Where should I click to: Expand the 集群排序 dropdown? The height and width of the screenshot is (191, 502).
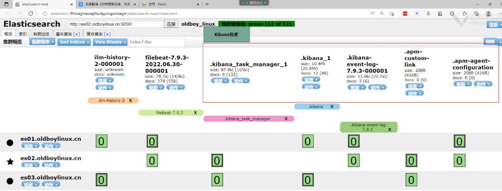(42, 42)
